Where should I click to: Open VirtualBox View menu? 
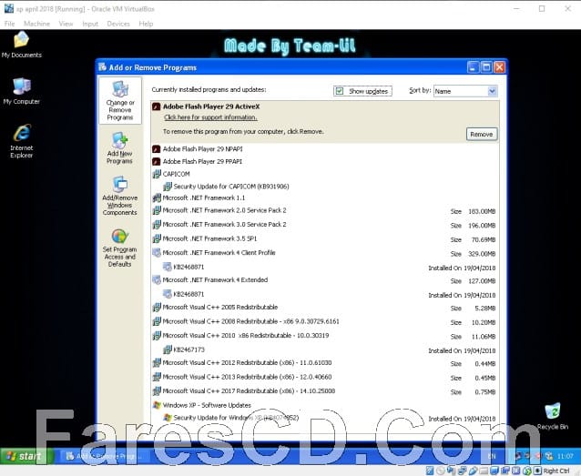coord(66,24)
